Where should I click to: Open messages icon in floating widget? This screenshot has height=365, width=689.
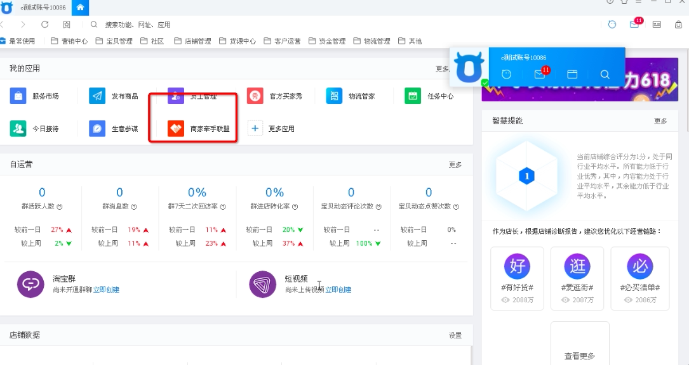pyautogui.click(x=540, y=74)
